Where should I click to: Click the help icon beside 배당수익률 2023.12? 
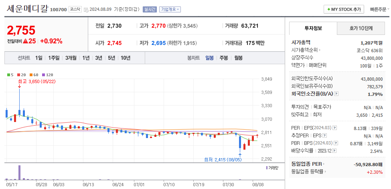pos(334,151)
